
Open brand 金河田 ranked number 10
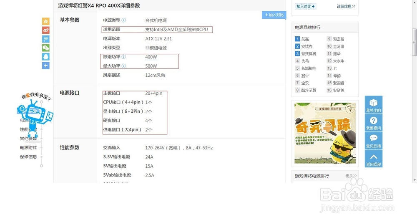click(339, 46)
